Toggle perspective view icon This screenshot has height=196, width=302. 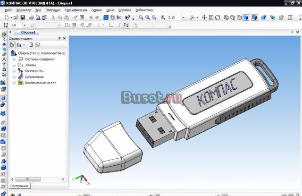point(263,17)
